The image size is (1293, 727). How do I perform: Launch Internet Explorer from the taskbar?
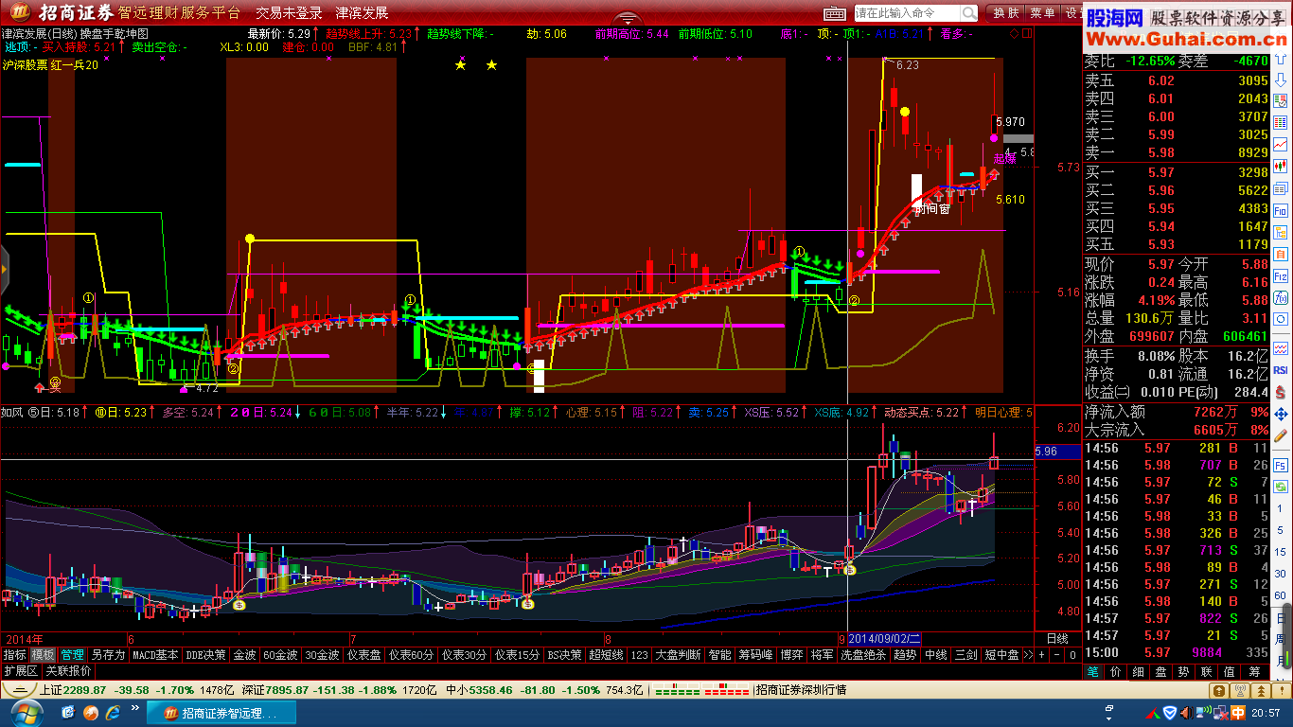pyautogui.click(x=113, y=713)
